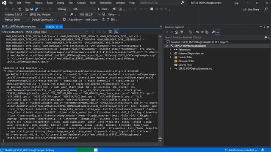Open the 192.168.0.31 port dropdown
Viewport: 271px width, 152px height.
(89, 14)
